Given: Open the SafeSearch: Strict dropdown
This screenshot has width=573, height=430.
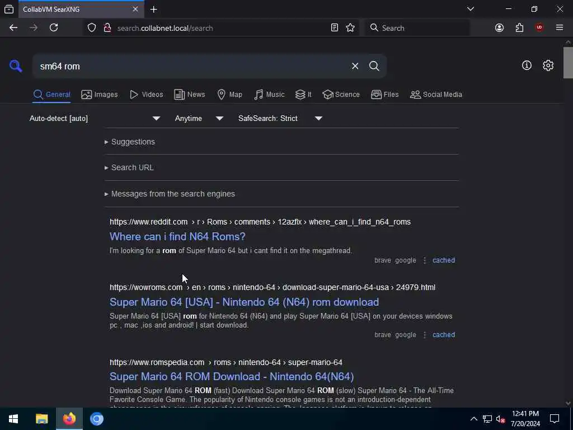Looking at the screenshot, I should 280,119.
